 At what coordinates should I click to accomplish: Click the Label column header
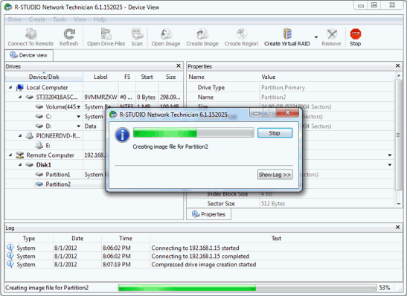[x=100, y=77]
